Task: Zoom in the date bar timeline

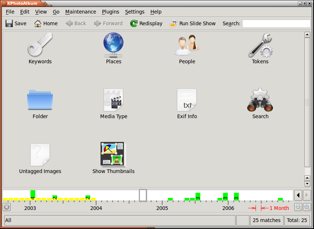Action: 307,207
